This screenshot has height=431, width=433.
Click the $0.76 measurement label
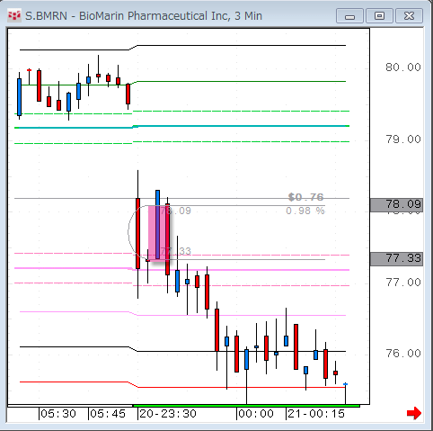(x=305, y=197)
